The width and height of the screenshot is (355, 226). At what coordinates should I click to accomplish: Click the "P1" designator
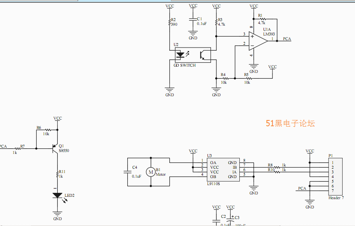tap(330, 155)
